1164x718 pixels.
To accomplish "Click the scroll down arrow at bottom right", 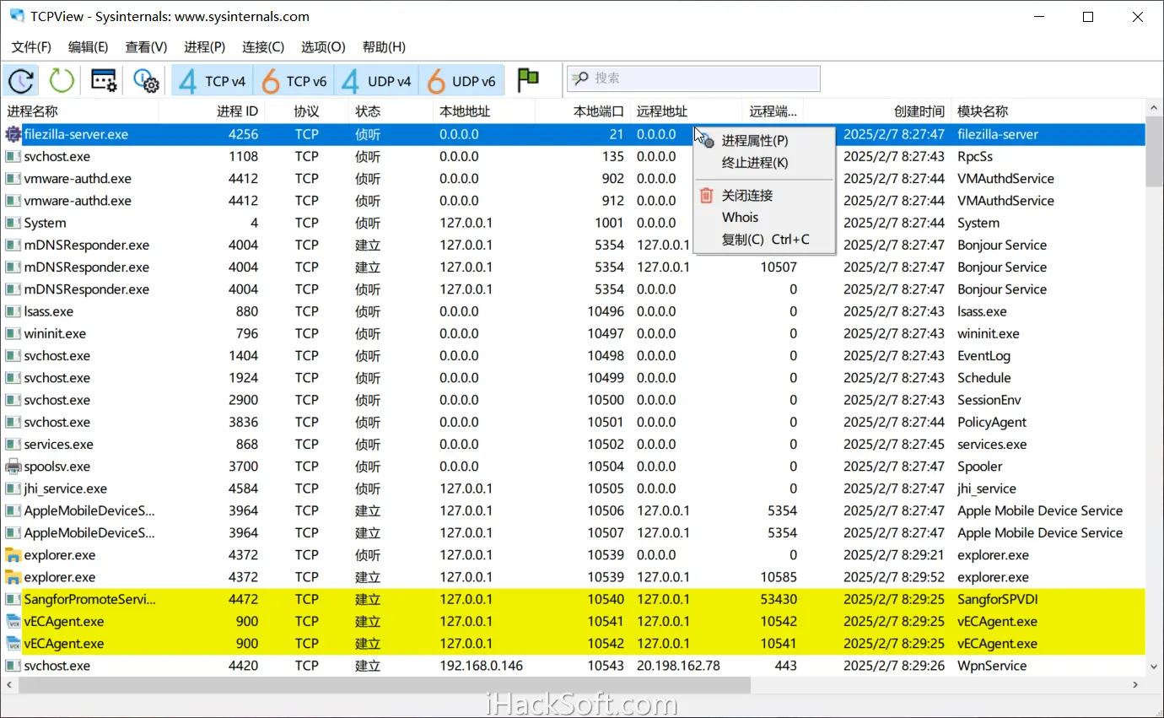I will [x=1154, y=665].
